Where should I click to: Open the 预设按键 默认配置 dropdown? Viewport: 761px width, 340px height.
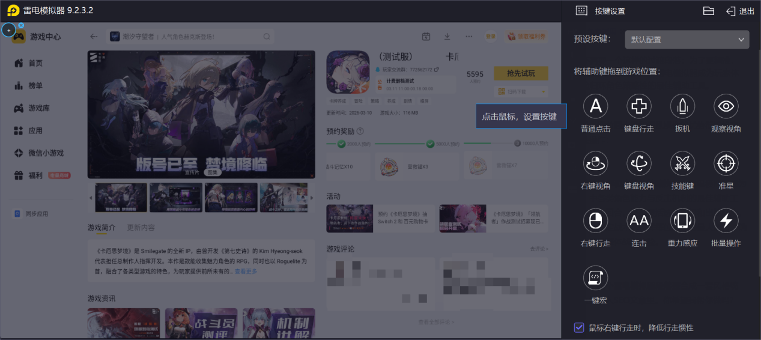(x=687, y=40)
